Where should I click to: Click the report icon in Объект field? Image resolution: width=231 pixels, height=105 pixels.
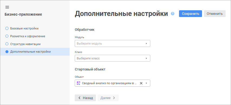79,83
